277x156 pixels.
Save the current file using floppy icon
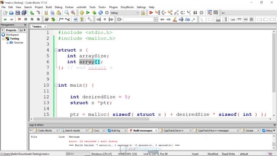18,13
